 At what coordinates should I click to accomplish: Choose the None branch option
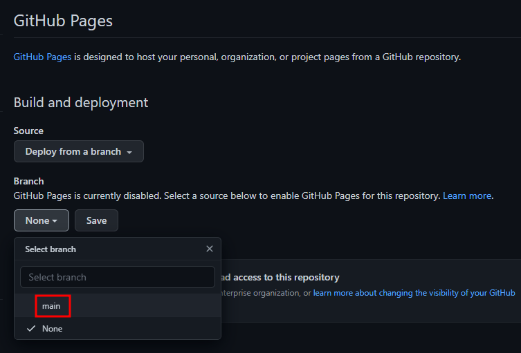118,328
